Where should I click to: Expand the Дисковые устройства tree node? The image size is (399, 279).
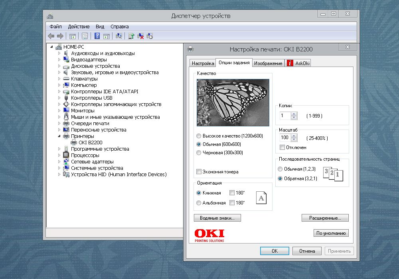[x=59, y=66]
